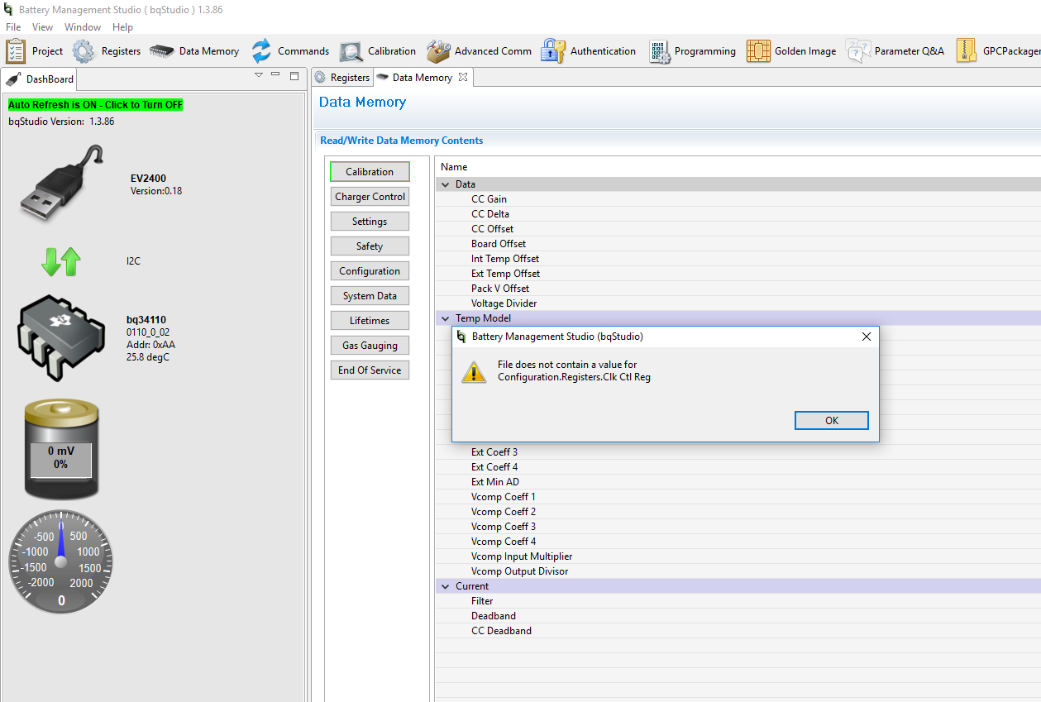Open the Help menu
Screen dimensions: 1041x702
click(122, 27)
